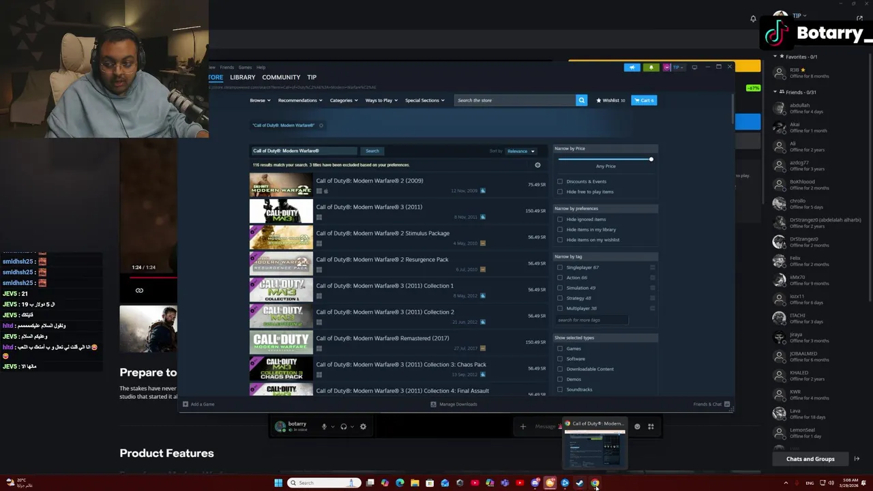Open the Sort by Relevance dropdown
The width and height of the screenshot is (873, 491).
point(520,151)
